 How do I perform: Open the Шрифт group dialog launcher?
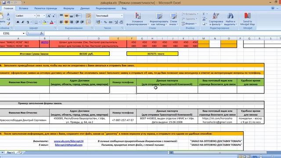tap(55, 28)
